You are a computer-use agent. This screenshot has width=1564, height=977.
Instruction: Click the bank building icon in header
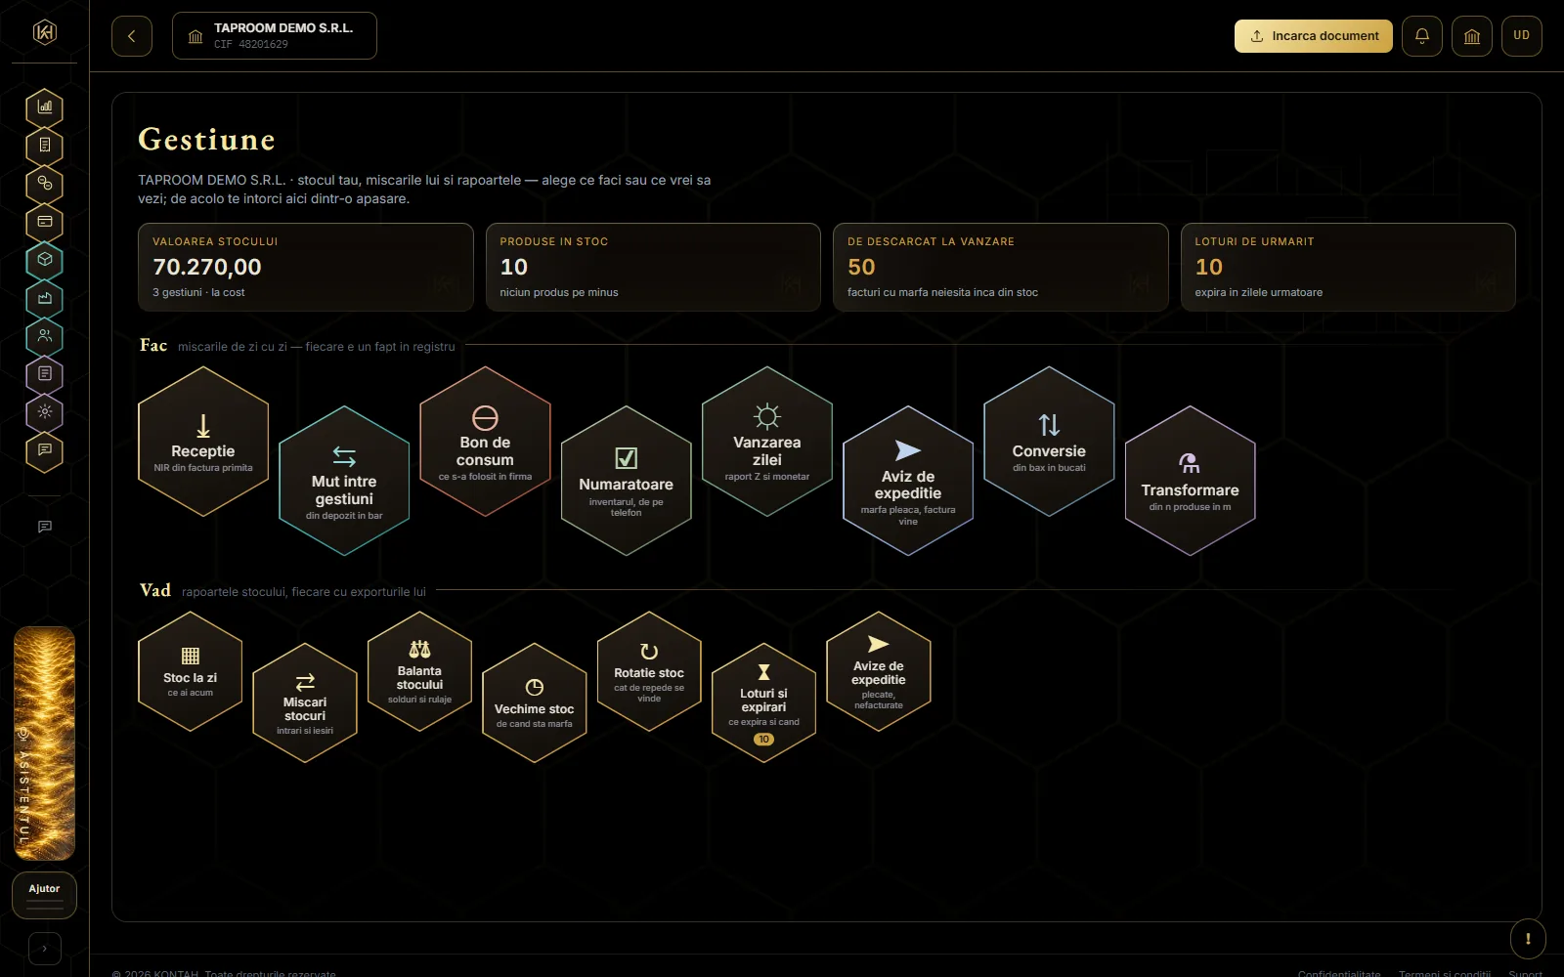[1472, 36]
